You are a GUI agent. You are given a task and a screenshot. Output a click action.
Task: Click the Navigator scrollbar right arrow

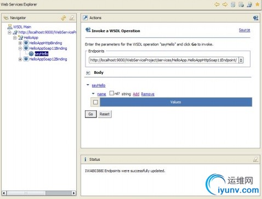click(74, 193)
